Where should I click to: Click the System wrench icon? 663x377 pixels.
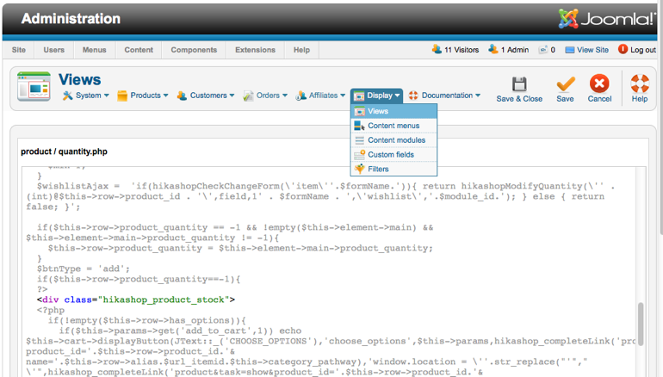pos(68,96)
